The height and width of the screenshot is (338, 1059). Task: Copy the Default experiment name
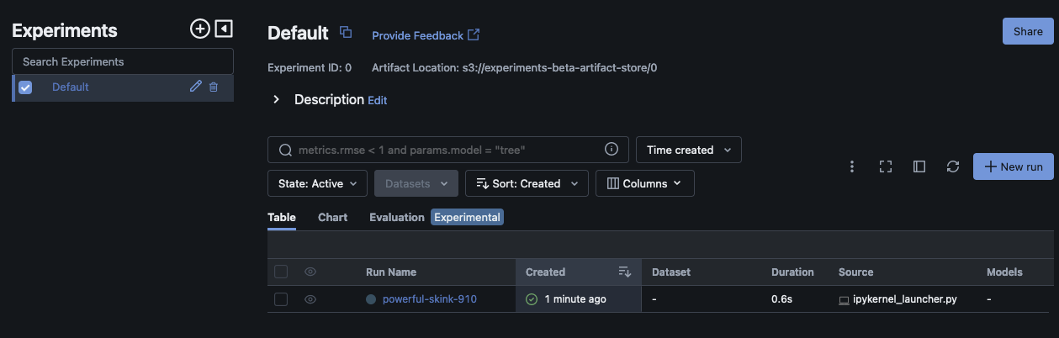coord(345,33)
